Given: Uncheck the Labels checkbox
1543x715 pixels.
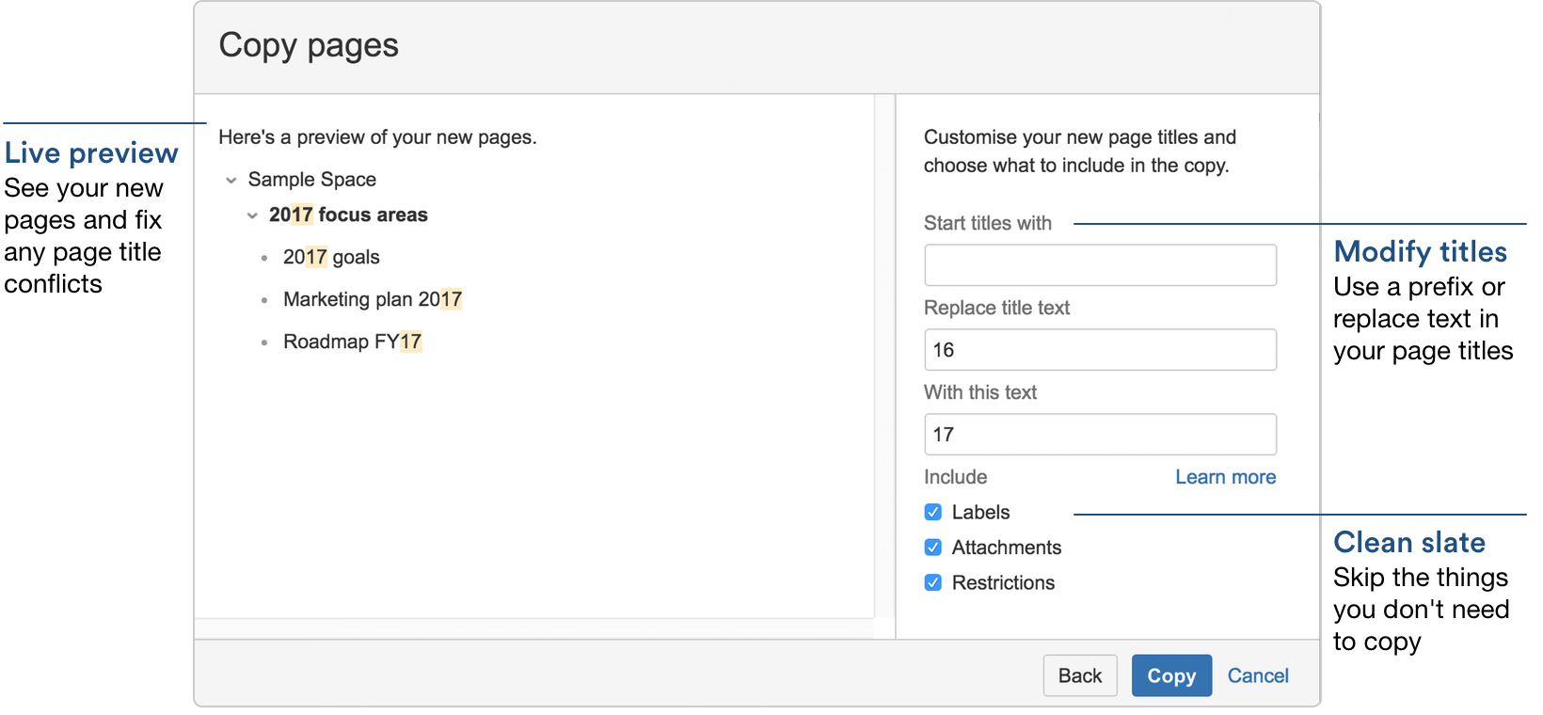Looking at the screenshot, I should click(933, 512).
